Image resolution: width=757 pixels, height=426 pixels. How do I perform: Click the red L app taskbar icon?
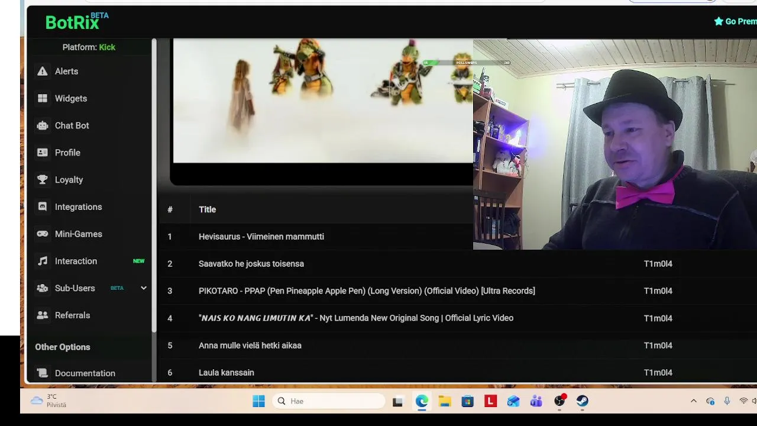[490, 401]
